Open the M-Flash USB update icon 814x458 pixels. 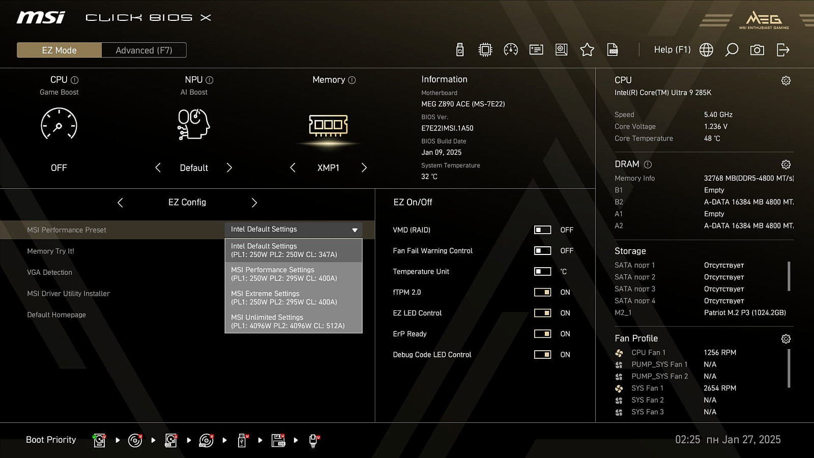point(460,50)
